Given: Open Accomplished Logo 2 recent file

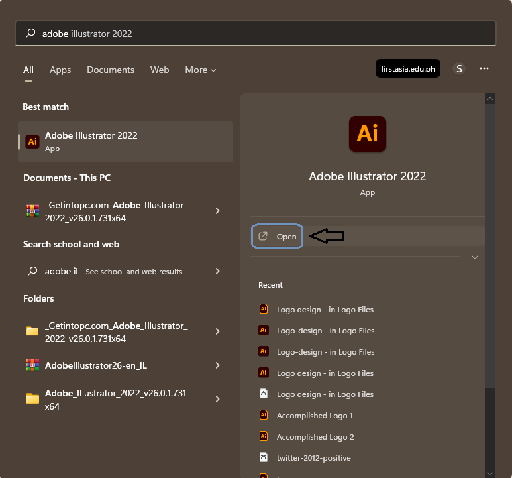Looking at the screenshot, I should [x=315, y=437].
